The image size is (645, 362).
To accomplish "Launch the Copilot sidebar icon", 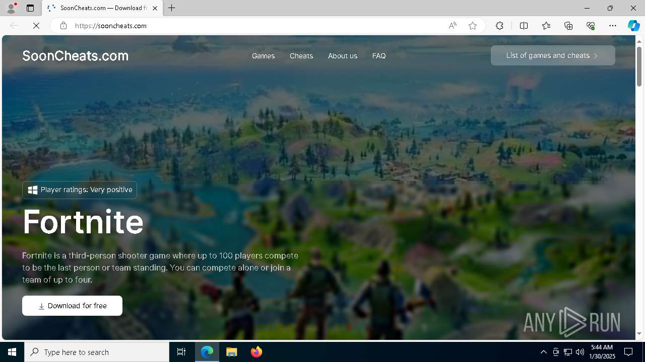I will pyautogui.click(x=633, y=26).
